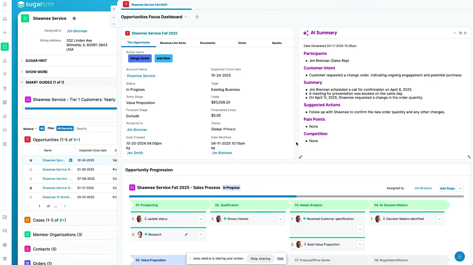Click the Merge Quote button

pos(140,58)
